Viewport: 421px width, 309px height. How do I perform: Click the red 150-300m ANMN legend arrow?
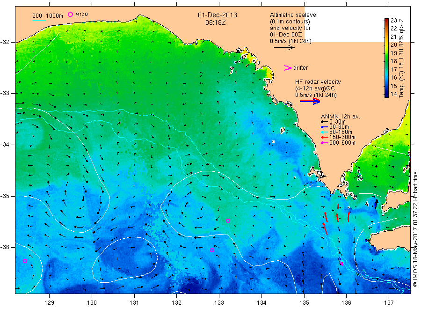pyautogui.click(x=324, y=138)
